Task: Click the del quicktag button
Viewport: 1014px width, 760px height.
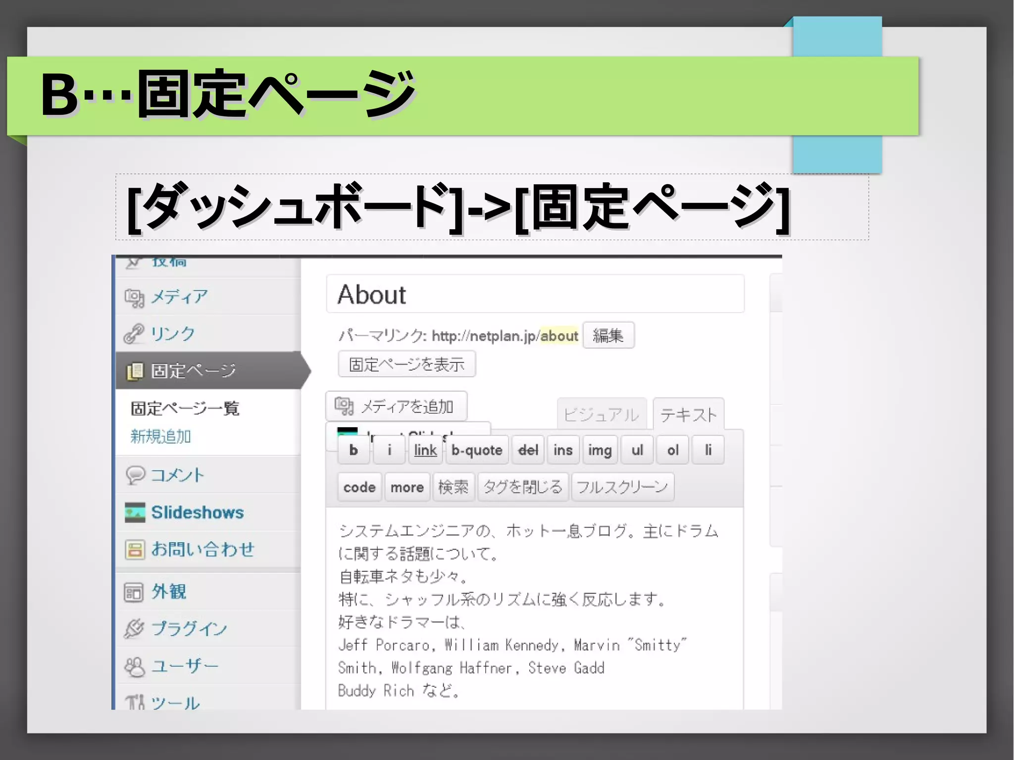Action: tap(528, 450)
